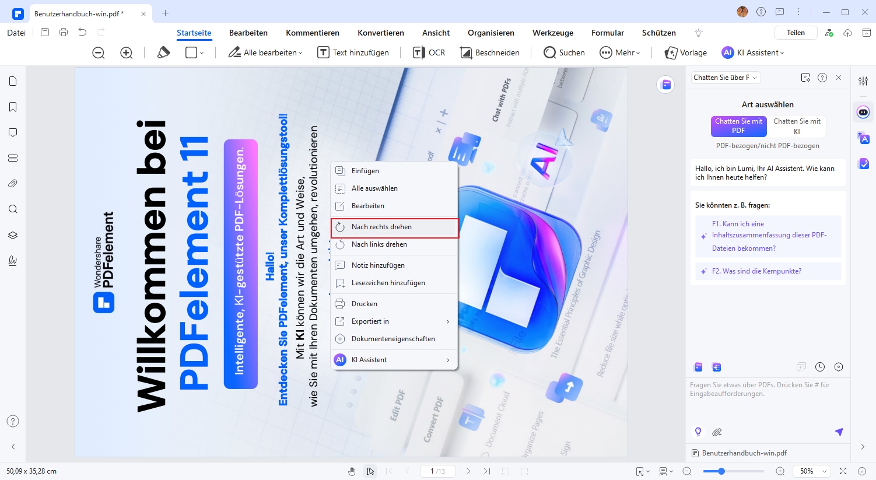This screenshot has height=480, width=876.
Task: Open a new tab with plus button
Action: point(165,13)
